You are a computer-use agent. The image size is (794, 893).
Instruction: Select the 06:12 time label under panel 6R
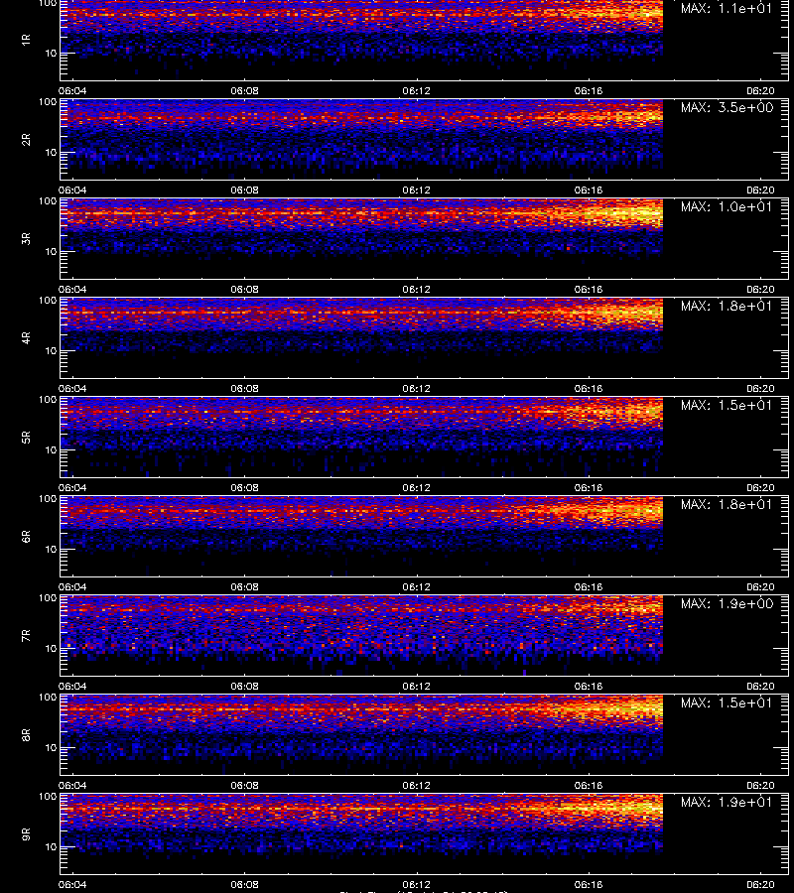click(417, 586)
